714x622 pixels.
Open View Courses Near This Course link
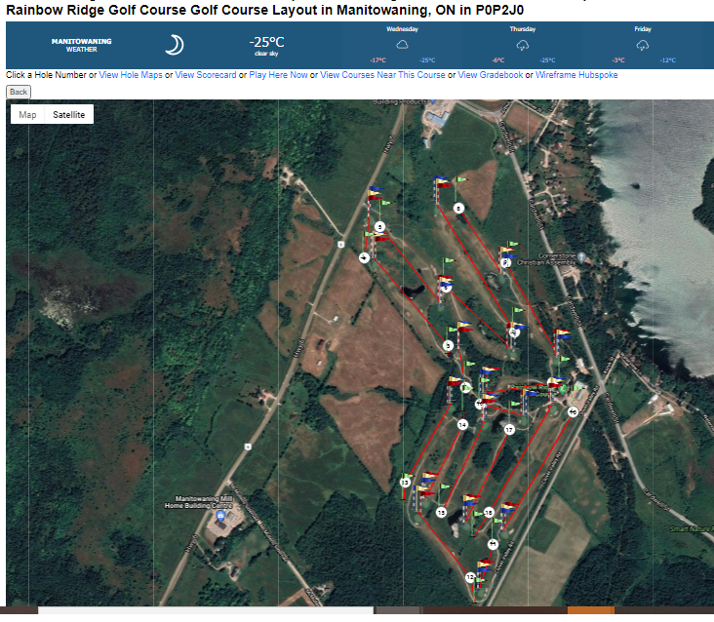click(x=382, y=75)
